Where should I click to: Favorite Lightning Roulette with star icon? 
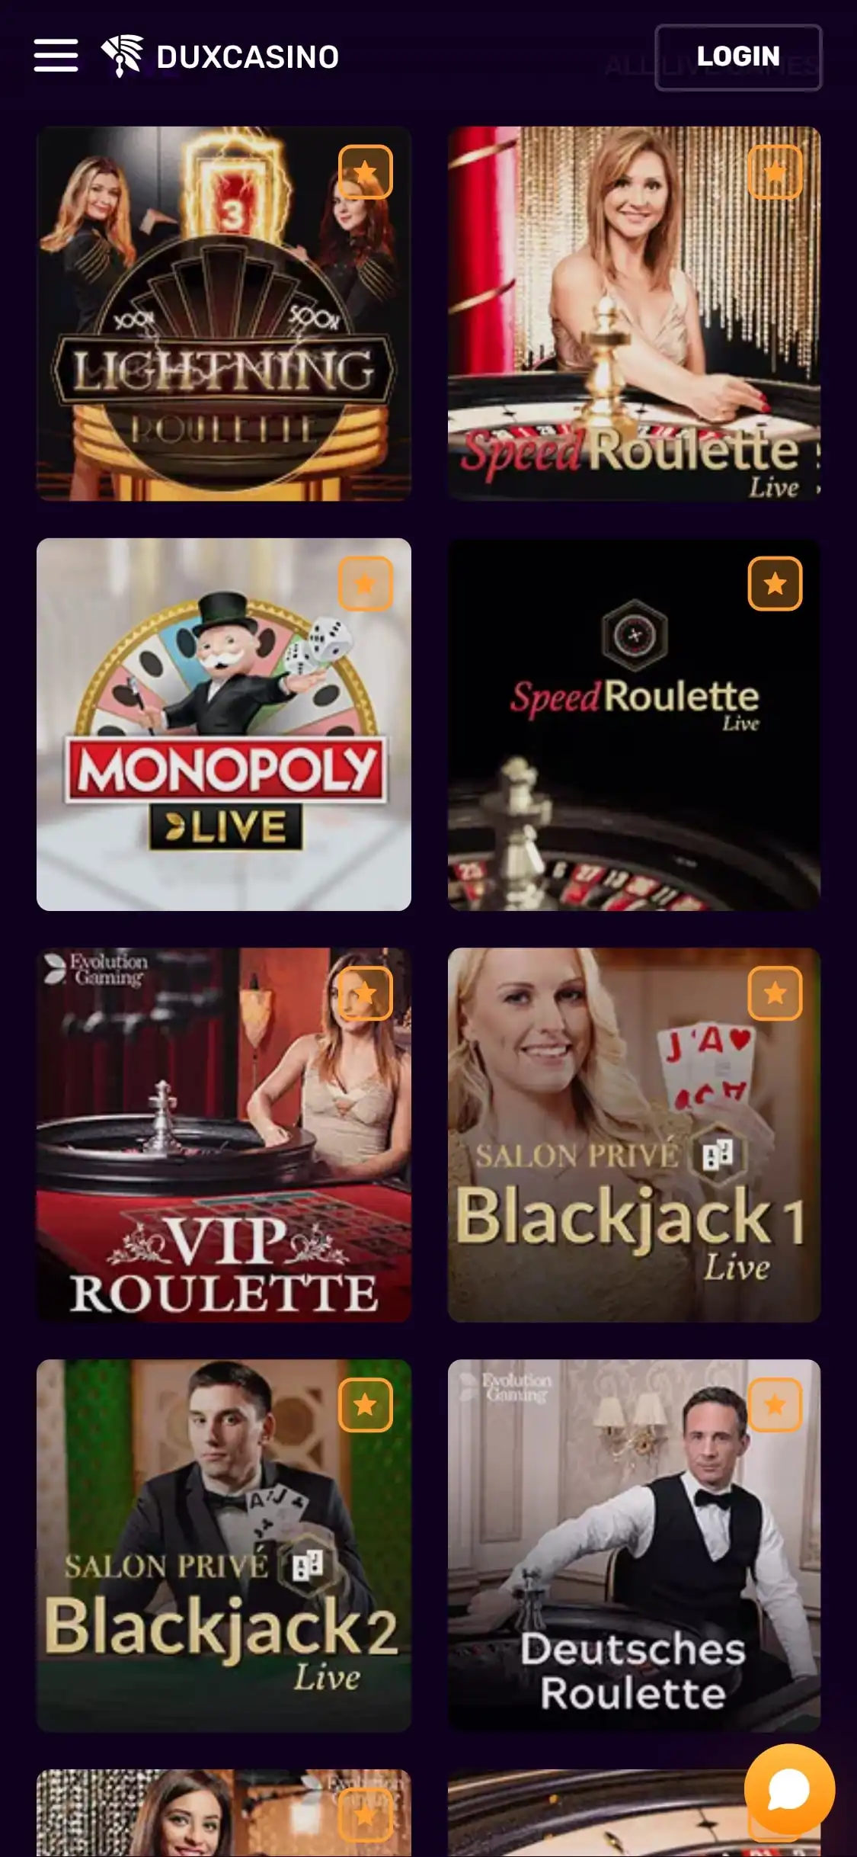(x=365, y=172)
